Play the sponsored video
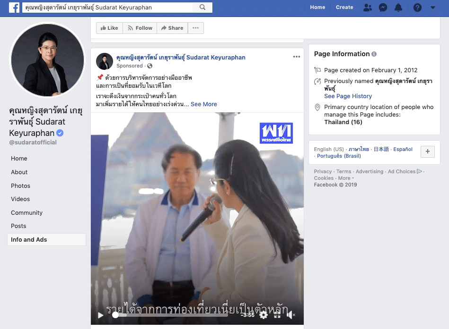449x329 pixels. [100, 315]
